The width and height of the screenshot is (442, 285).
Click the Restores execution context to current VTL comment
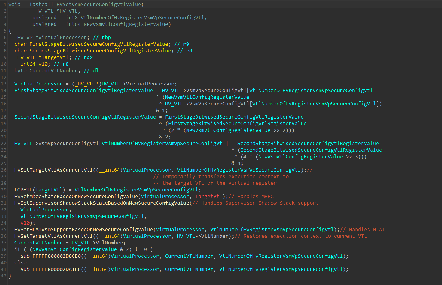pyautogui.click(x=300, y=236)
